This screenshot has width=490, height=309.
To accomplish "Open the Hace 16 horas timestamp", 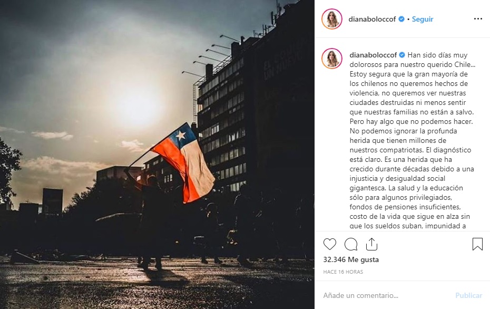I will pos(343,272).
